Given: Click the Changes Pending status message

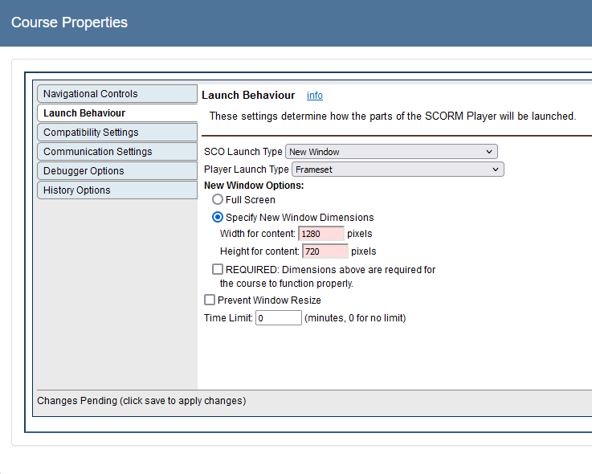Looking at the screenshot, I should [x=141, y=400].
